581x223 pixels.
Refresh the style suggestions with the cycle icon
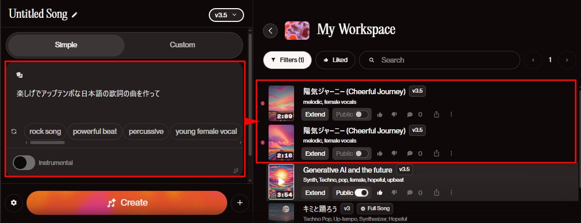(14, 131)
